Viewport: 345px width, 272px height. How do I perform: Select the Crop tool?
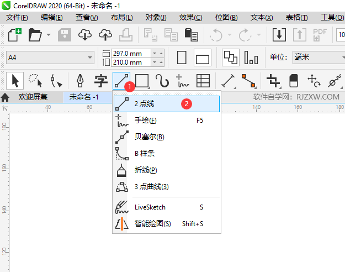click(x=273, y=81)
